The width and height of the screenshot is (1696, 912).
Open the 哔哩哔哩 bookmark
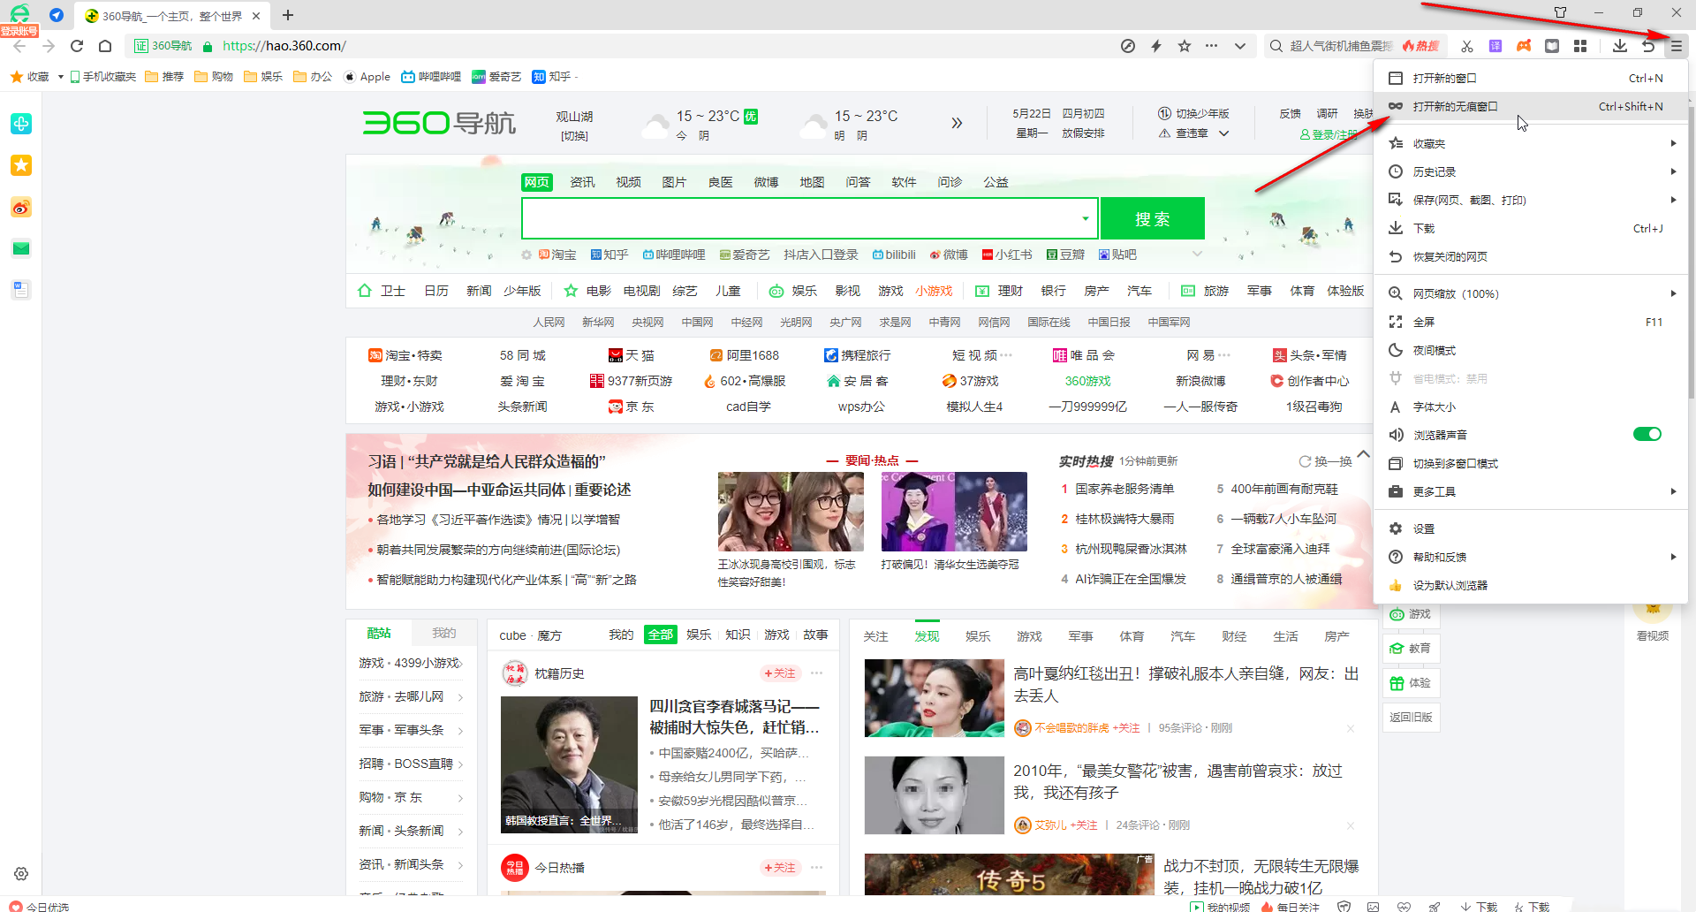tap(431, 77)
